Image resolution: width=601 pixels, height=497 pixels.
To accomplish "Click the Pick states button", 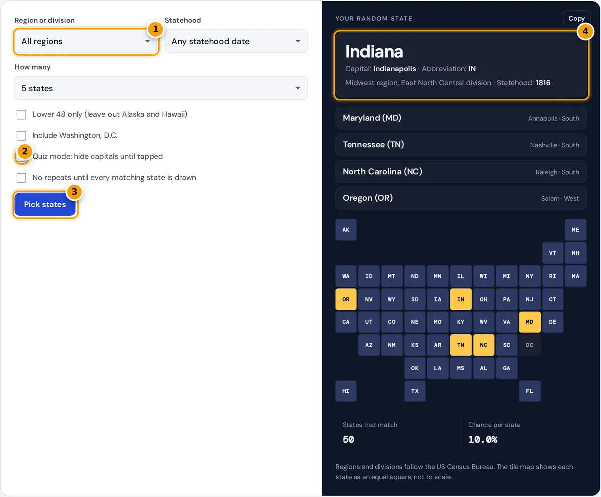I will (x=45, y=204).
